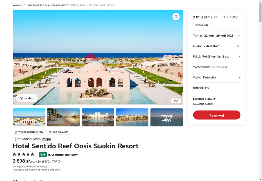Viewport: 262px width, 181px height.
Task: Open więcej zdjęć gallery tile
Action: [166, 118]
